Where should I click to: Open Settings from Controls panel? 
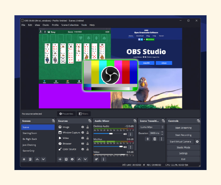point(183,153)
